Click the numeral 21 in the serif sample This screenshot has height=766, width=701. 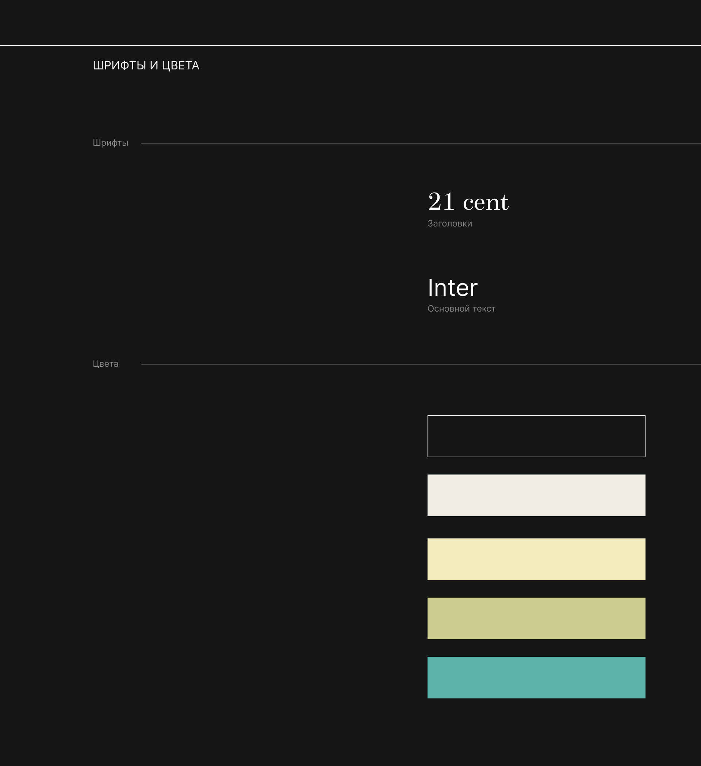[x=441, y=202]
